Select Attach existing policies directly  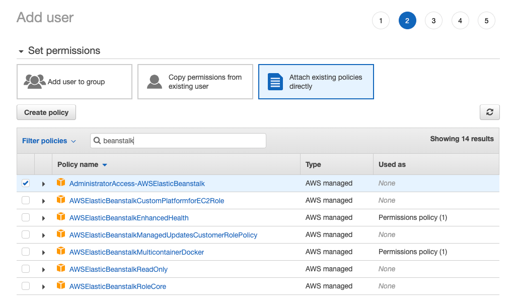[316, 82]
